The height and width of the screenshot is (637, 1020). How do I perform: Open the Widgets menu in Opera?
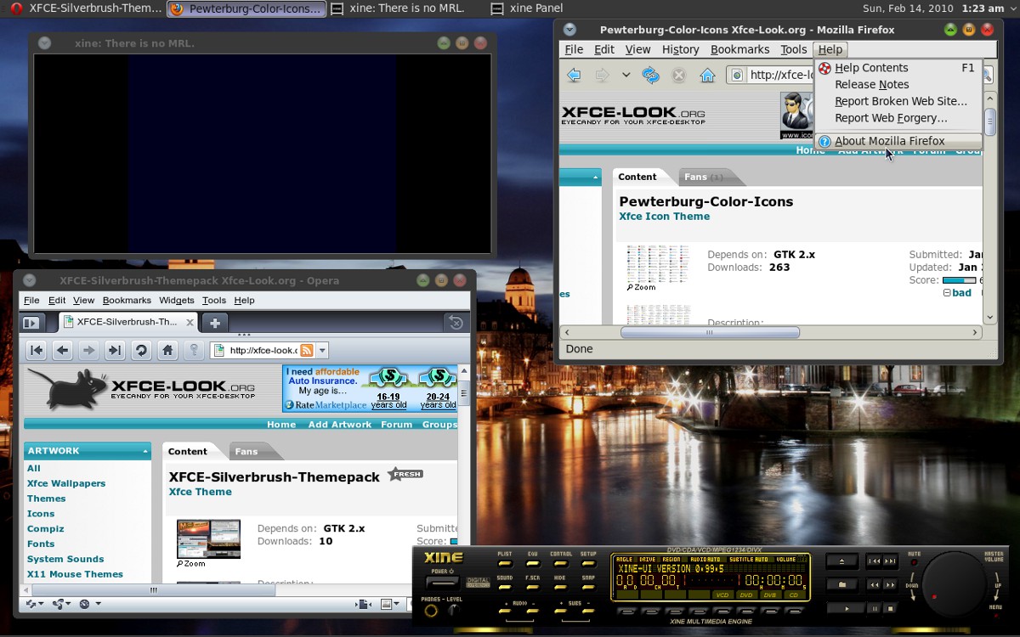pos(177,300)
